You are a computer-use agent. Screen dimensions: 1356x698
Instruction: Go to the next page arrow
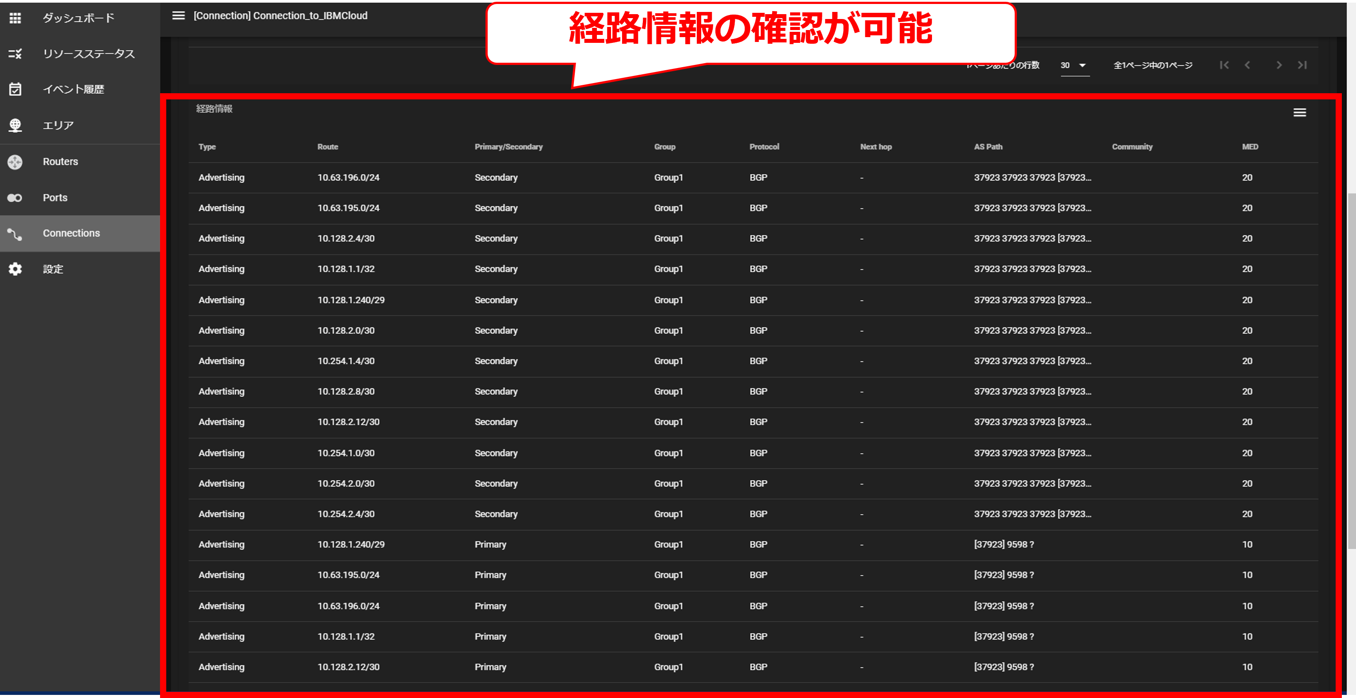1279,65
